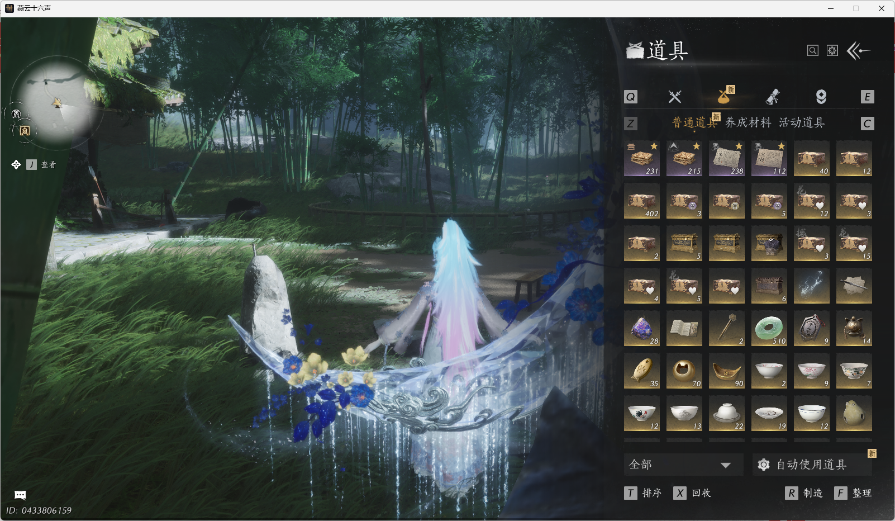Open the coin currency category icon
895x521 pixels.
click(821, 97)
